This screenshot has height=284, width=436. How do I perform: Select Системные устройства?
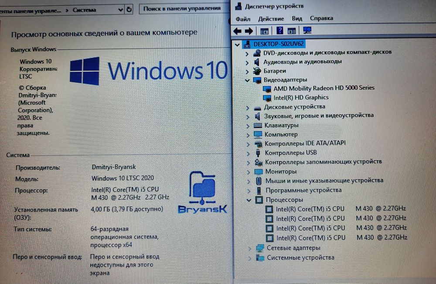[300, 257]
